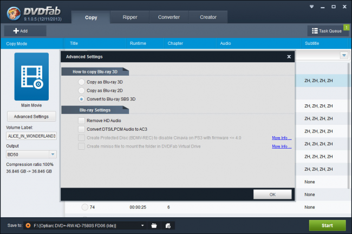352x234 pixels.
Task: Enable Remove HD Audio checkbox
Action: (81, 121)
